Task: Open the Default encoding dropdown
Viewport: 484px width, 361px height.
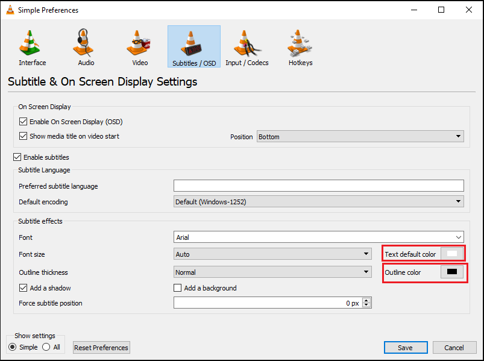Action: coord(319,201)
